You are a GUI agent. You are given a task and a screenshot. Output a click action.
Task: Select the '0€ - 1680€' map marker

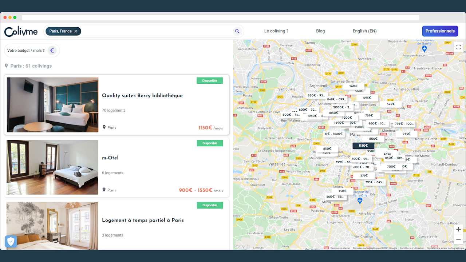(334, 134)
